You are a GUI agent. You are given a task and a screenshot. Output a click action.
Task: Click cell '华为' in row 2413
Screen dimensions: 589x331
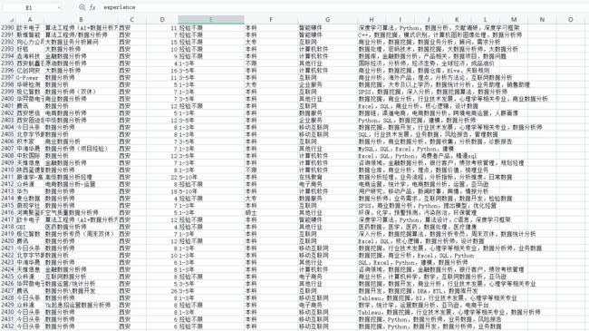[23, 191]
